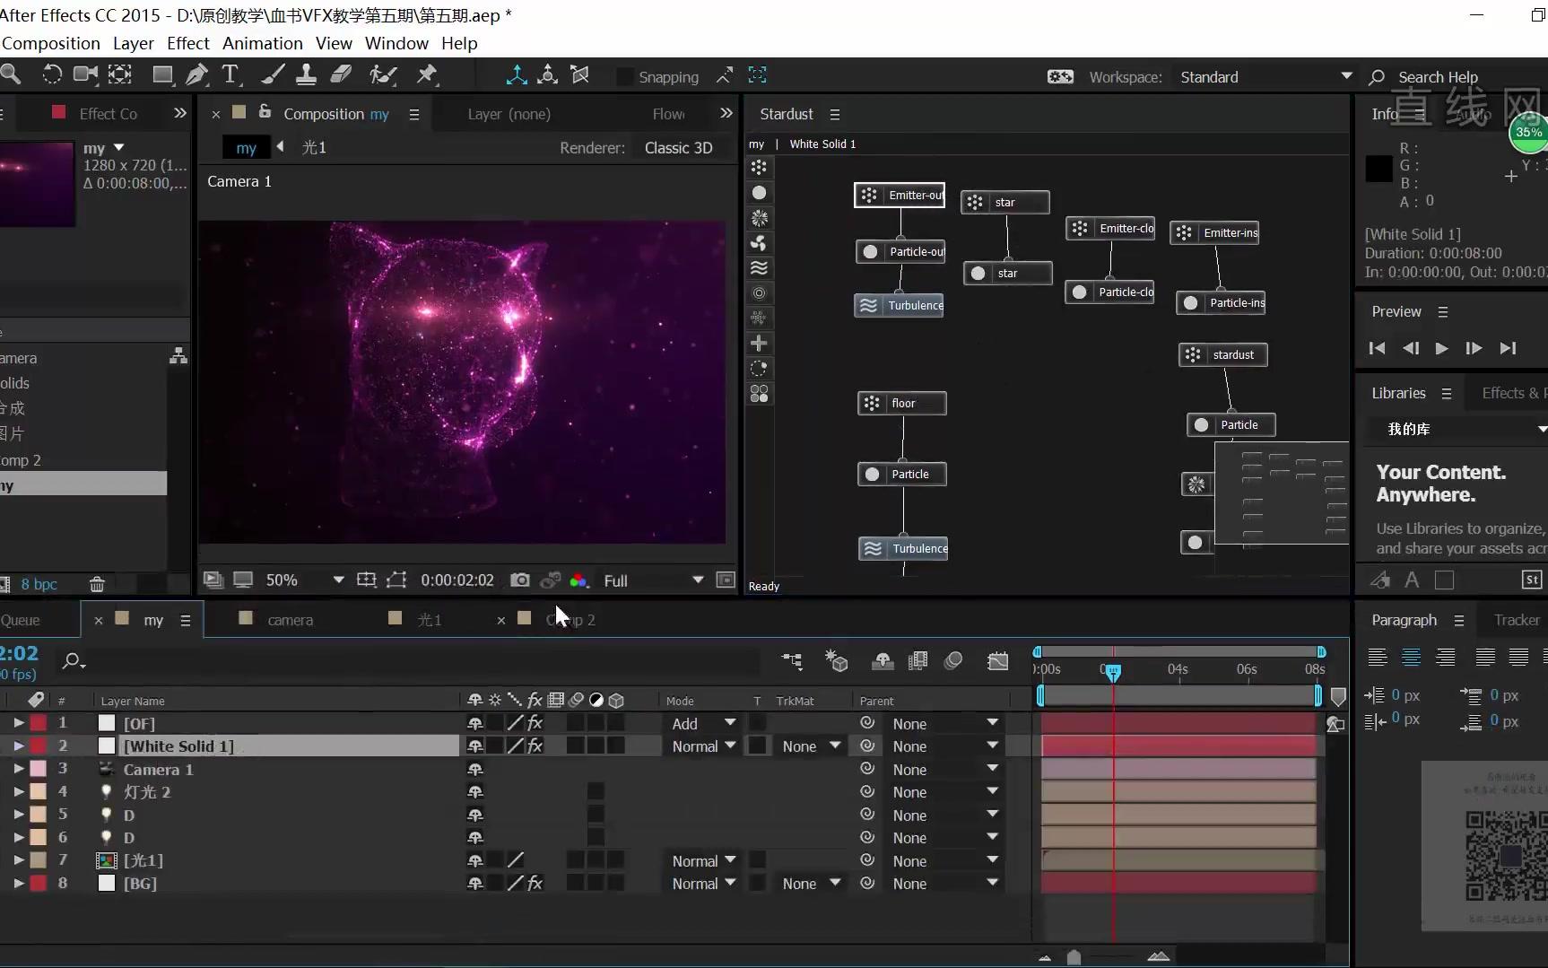The width and height of the screenshot is (1548, 968).
Task: Open blending Mode dropdown for OF layer
Action: [704, 723]
